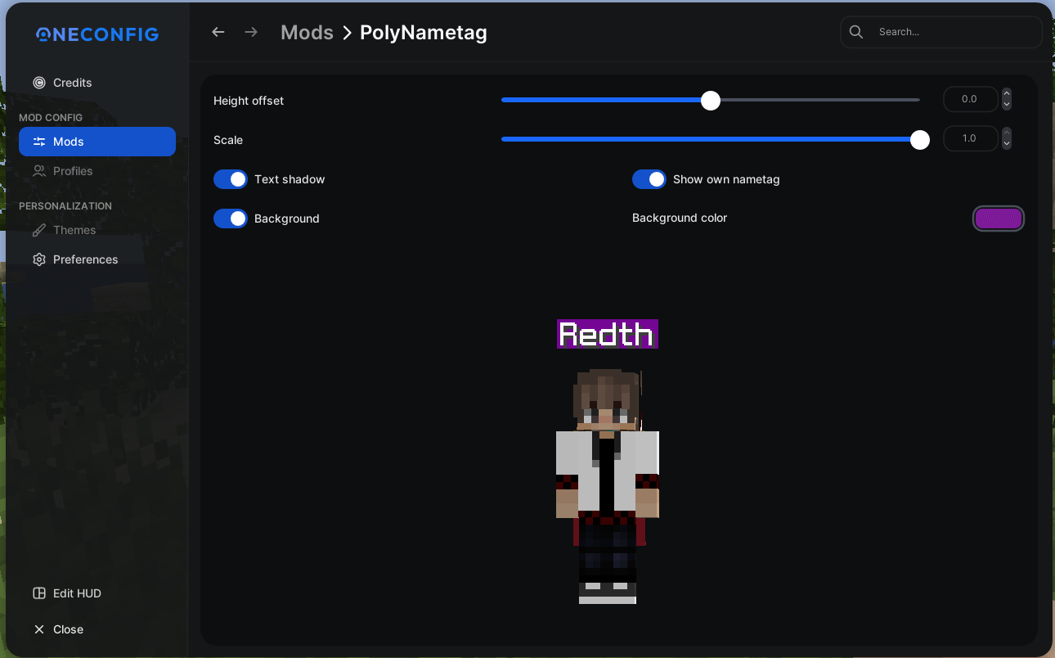Click the PolyNametag breadcrumb title

pos(424,33)
